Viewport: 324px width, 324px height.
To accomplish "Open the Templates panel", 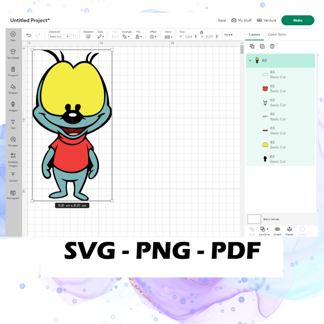I will point(13,52).
